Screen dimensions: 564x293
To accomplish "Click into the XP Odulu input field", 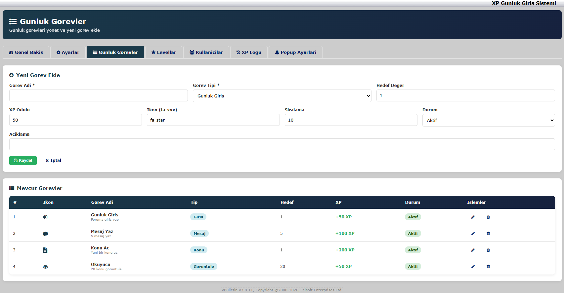I will [75, 120].
